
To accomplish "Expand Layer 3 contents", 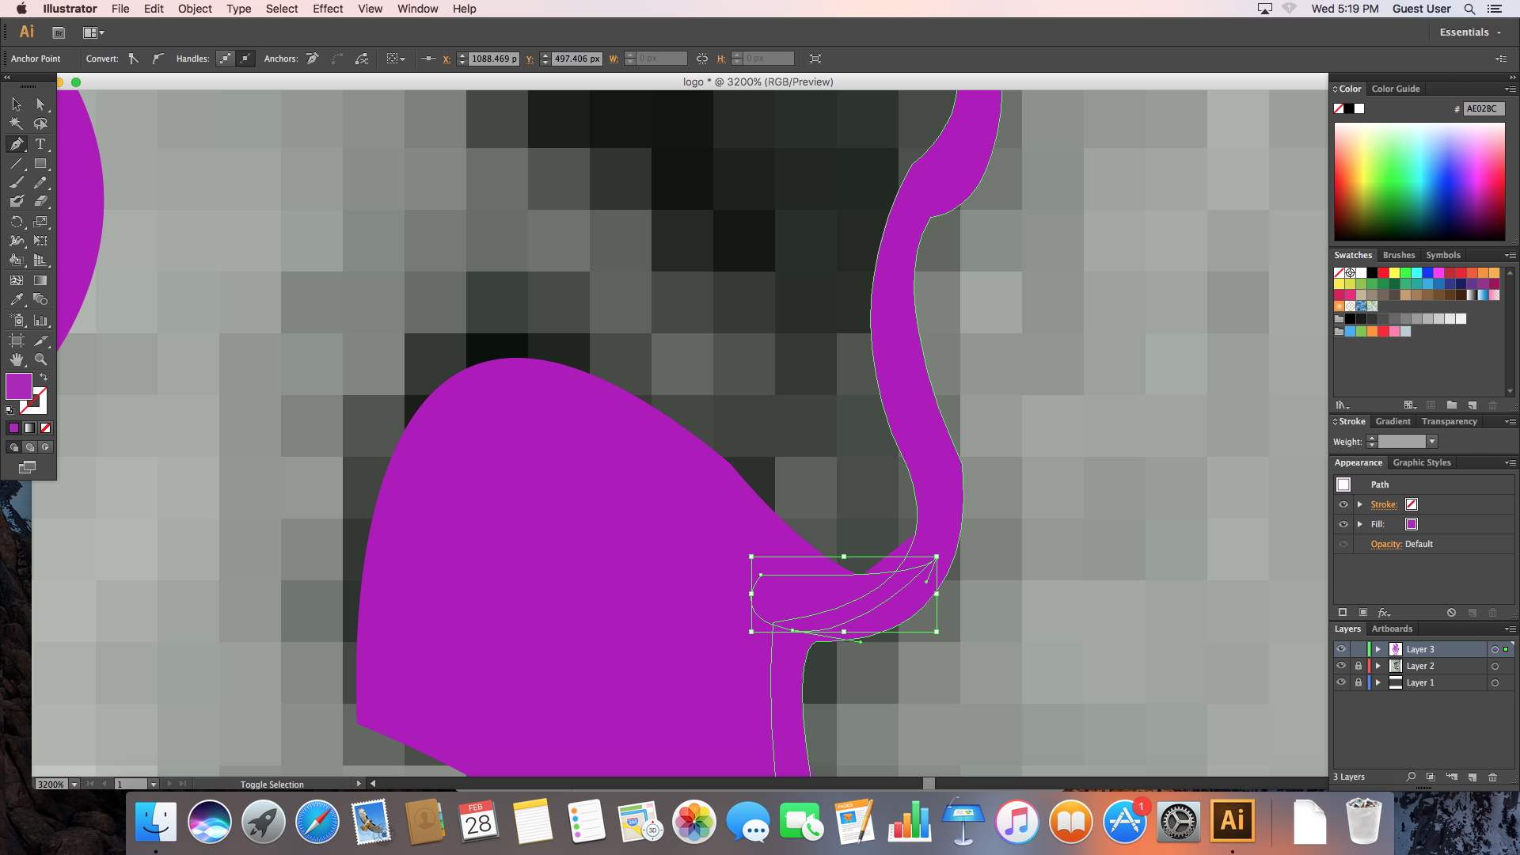I will click(1378, 649).
